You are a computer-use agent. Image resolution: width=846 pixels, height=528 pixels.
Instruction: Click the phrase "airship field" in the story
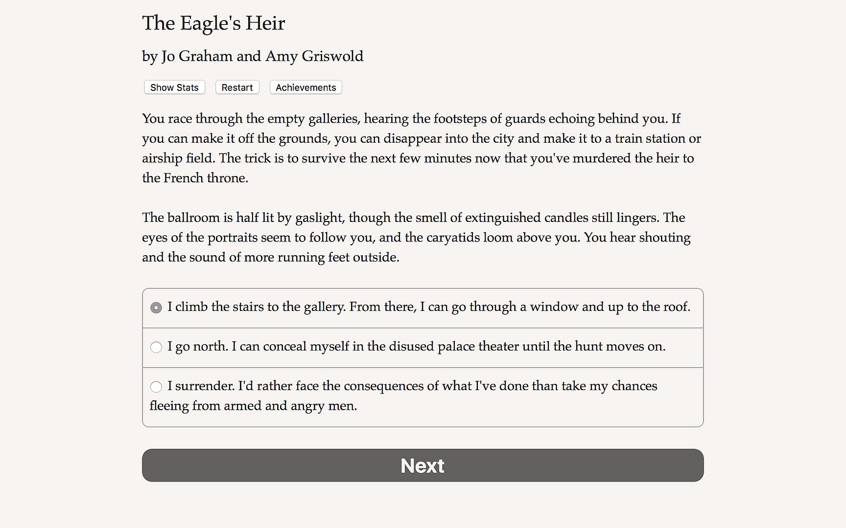(x=178, y=158)
